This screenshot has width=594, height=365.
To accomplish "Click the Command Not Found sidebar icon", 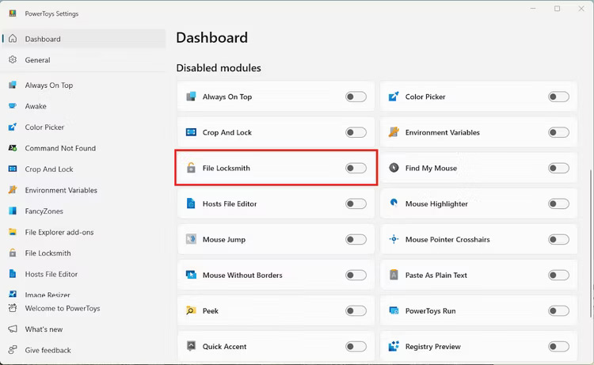I will [13, 148].
